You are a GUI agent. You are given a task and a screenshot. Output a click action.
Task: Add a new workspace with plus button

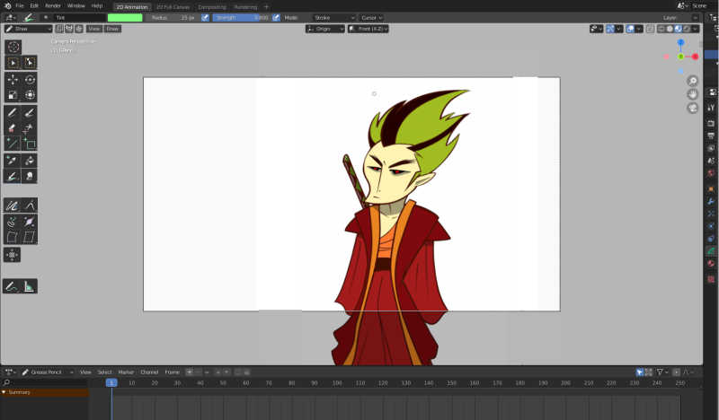tap(266, 7)
